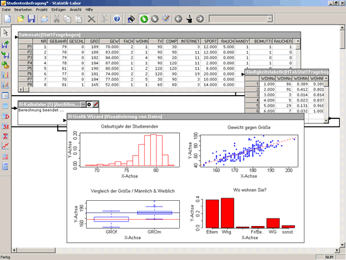Click the red Sigma sidebar icon

coord(5,136)
